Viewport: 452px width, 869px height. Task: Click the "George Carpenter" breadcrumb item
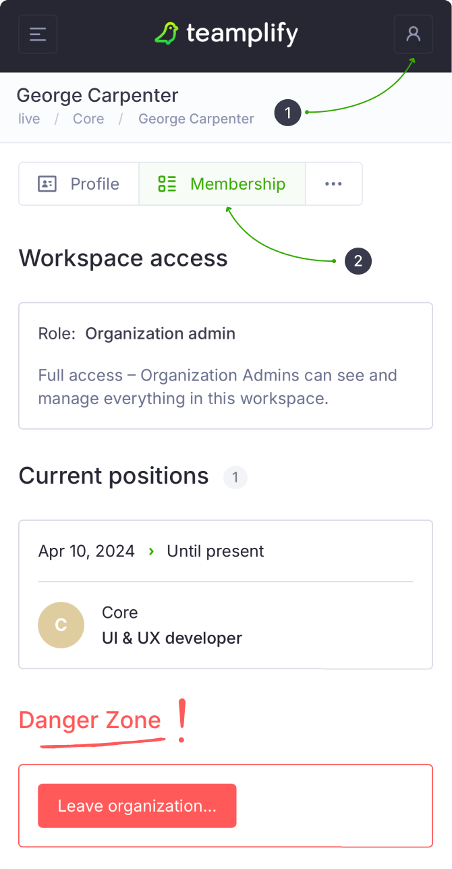(196, 119)
